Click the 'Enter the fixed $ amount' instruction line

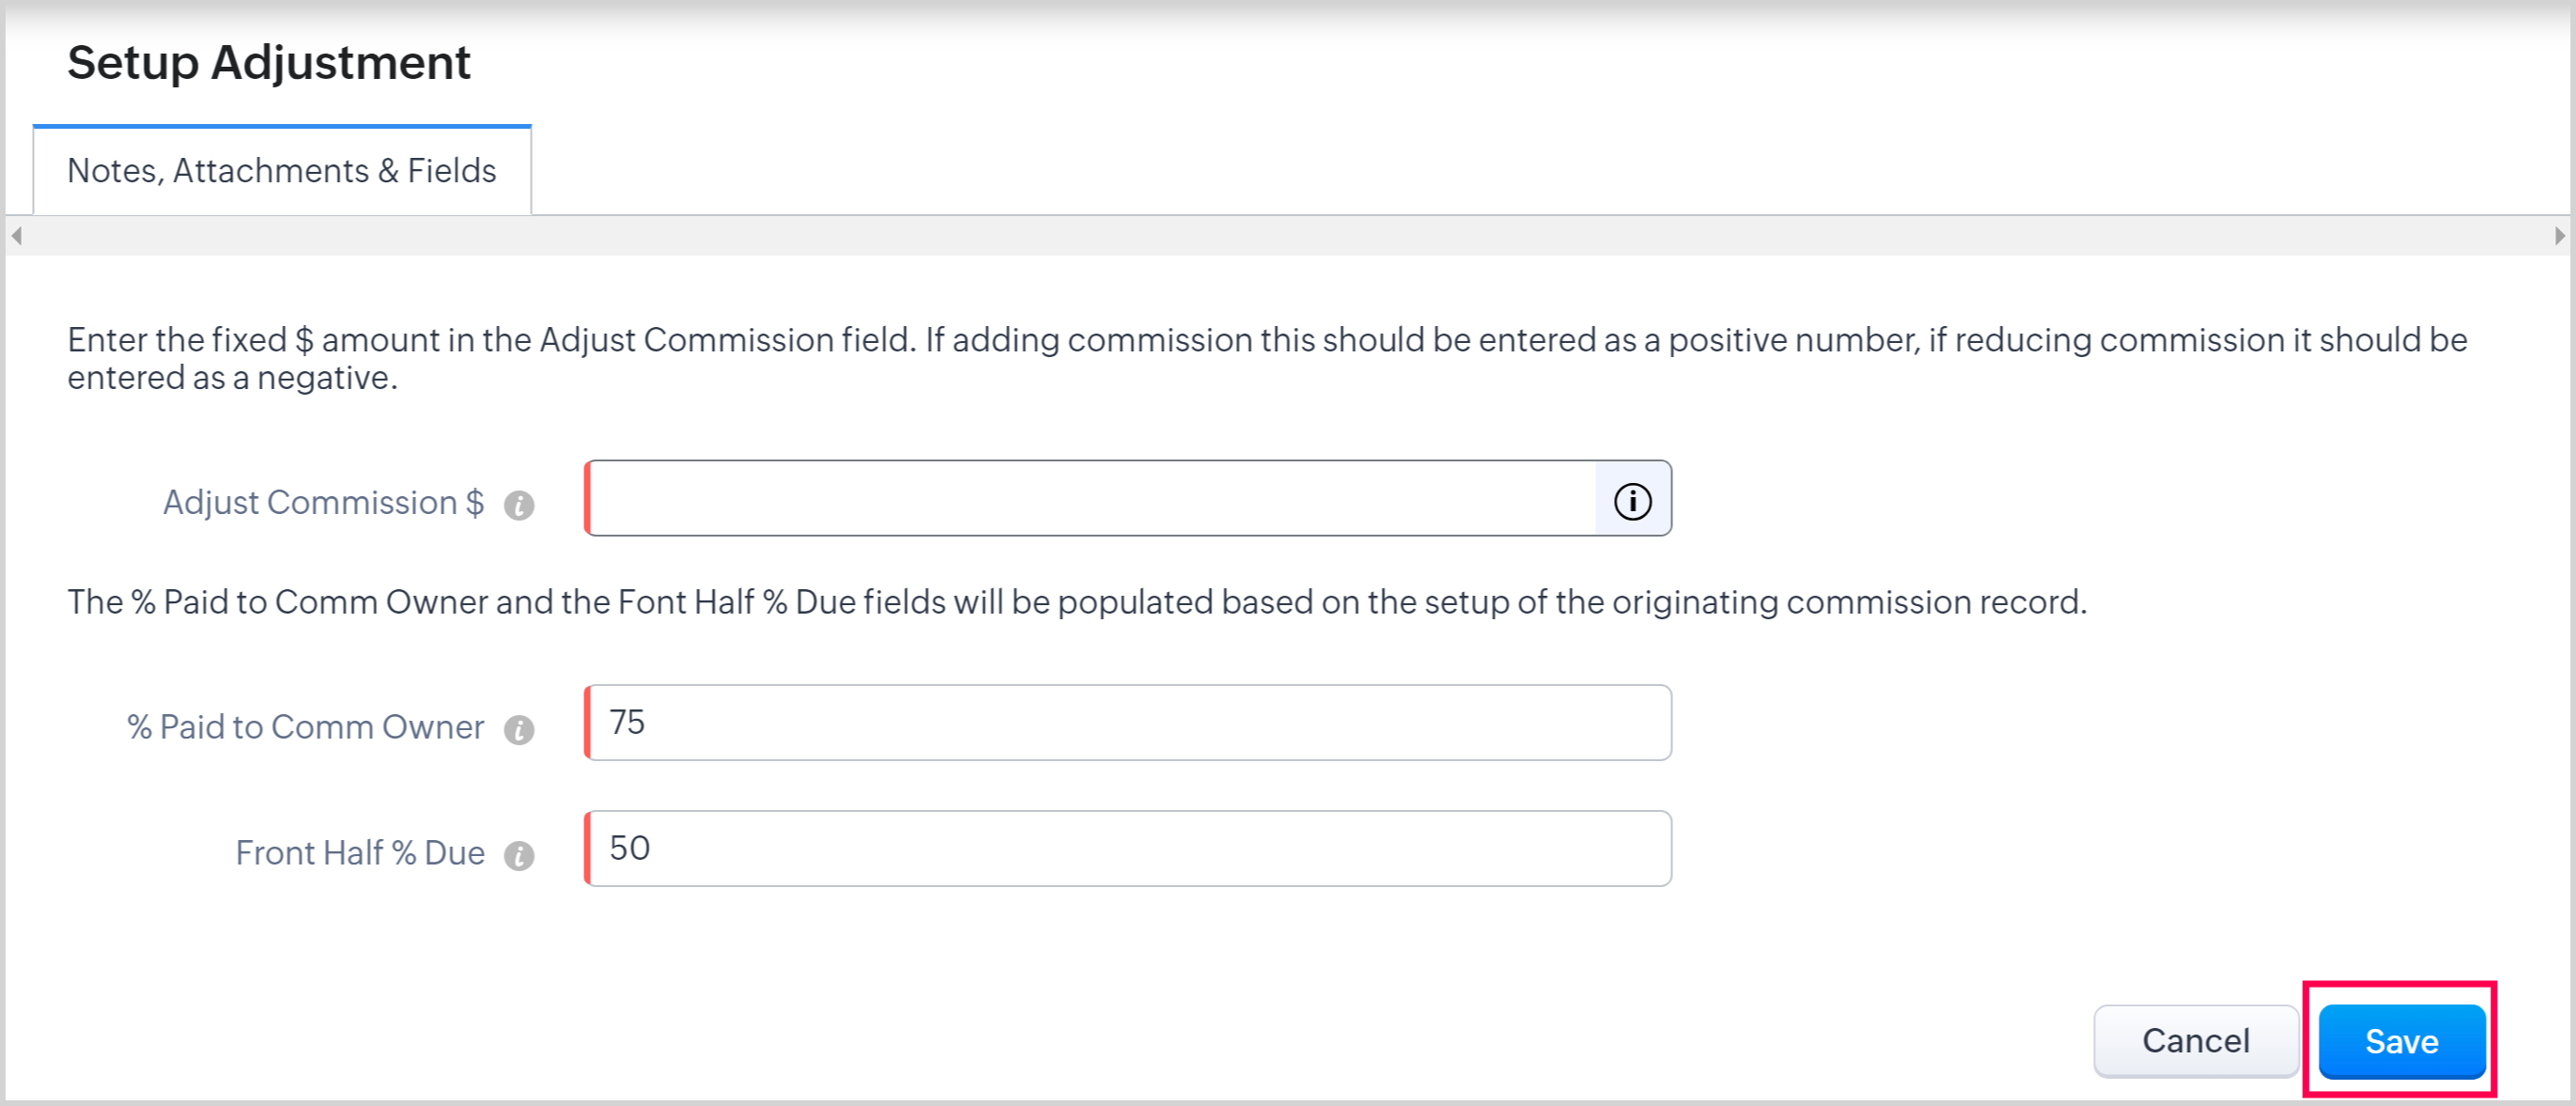point(1266,340)
